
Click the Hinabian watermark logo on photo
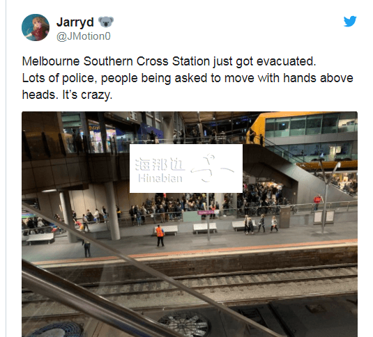(186, 168)
